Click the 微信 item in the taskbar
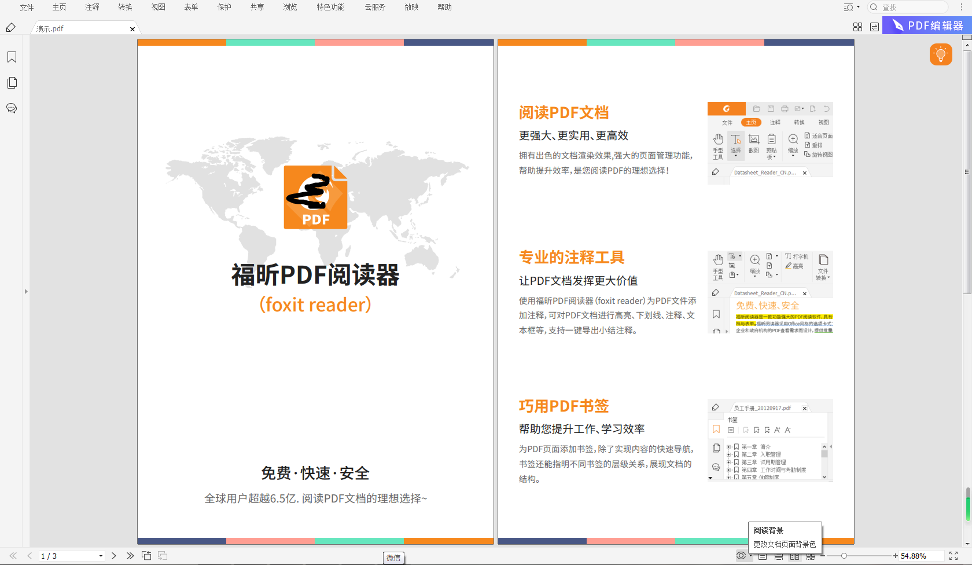 [x=394, y=558]
